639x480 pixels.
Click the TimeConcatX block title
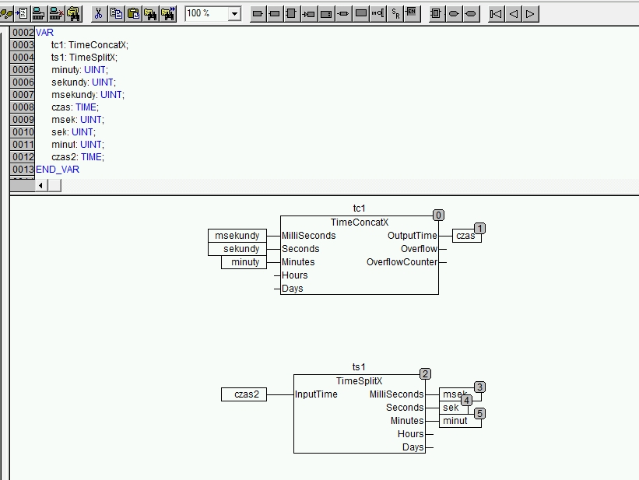pyautogui.click(x=360, y=222)
